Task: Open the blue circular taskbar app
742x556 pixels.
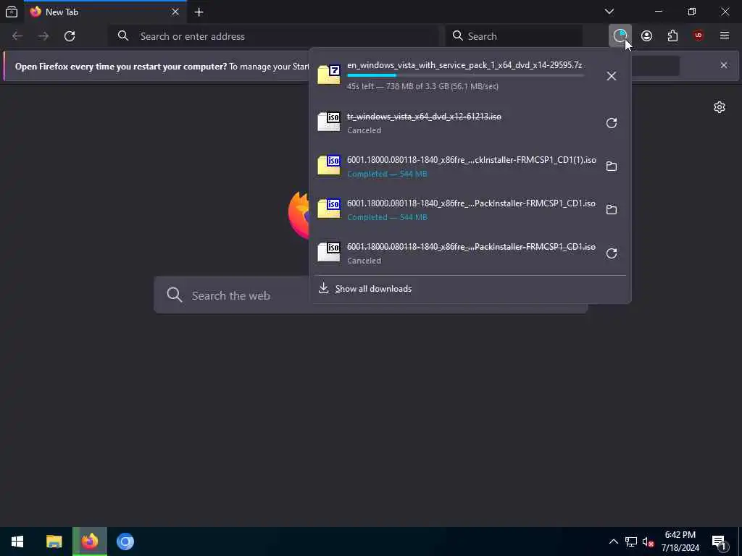Action: (x=125, y=542)
